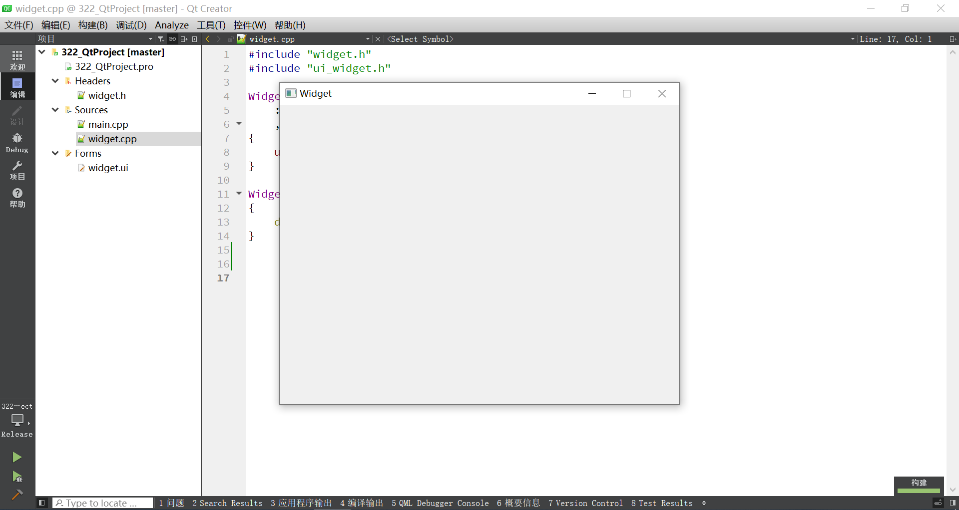Switch to the 编辑 (Edit) mode
Image resolution: width=959 pixels, height=510 pixels.
tap(17, 87)
